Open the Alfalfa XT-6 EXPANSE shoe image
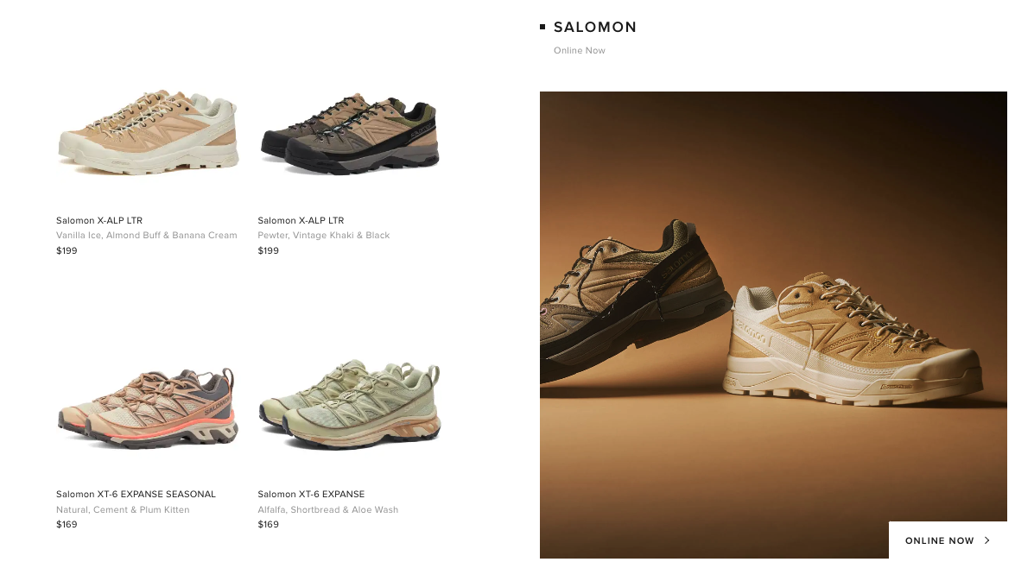1034x581 pixels. click(350, 405)
